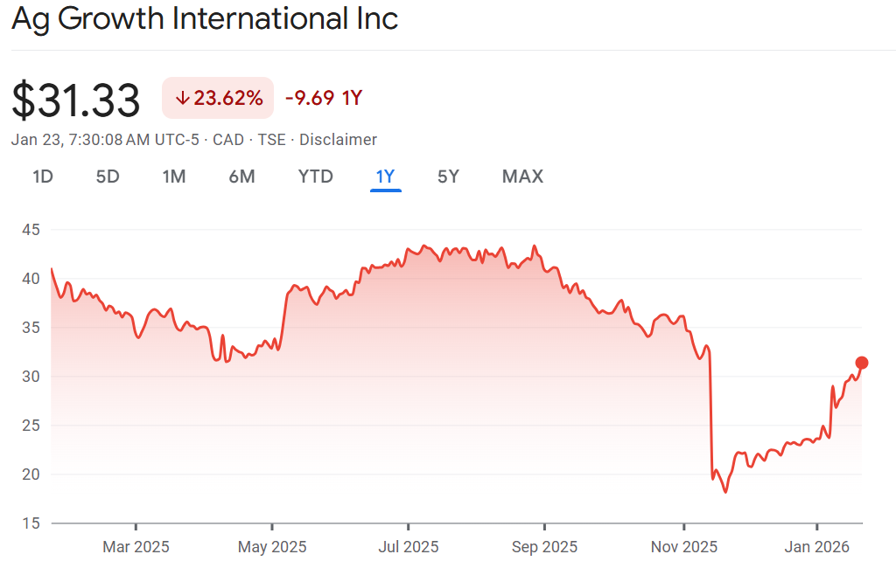Click the Nov 2025 axis label
Viewport: 896px width, 575px height.
click(x=682, y=548)
